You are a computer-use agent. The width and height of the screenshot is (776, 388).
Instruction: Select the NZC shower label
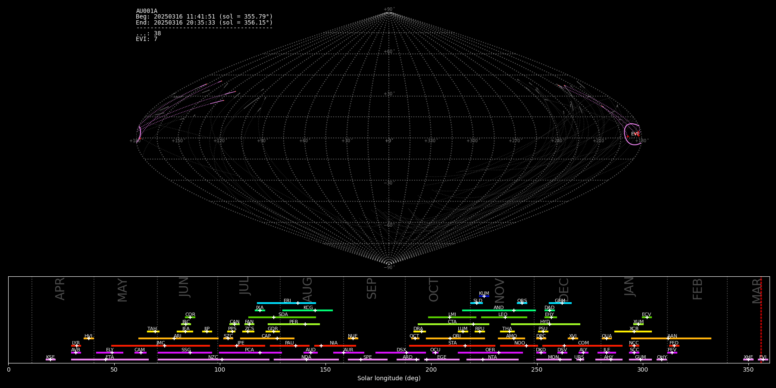point(213,357)
